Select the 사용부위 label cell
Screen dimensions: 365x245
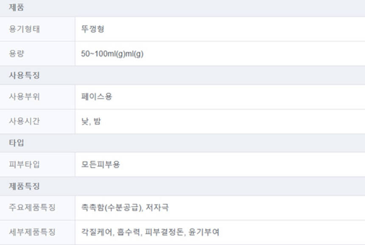24,97
